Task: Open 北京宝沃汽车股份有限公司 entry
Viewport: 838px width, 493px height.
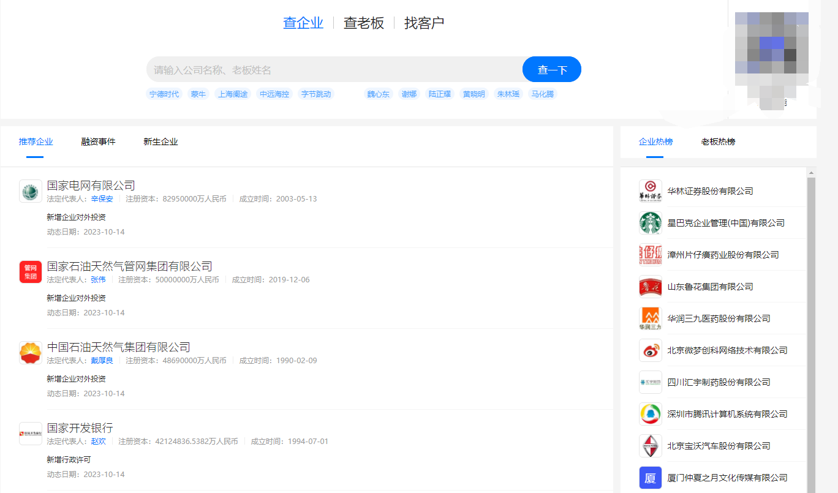Action: click(719, 446)
